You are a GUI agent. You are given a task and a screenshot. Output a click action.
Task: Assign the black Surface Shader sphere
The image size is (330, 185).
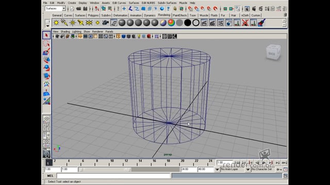[x=188, y=23]
